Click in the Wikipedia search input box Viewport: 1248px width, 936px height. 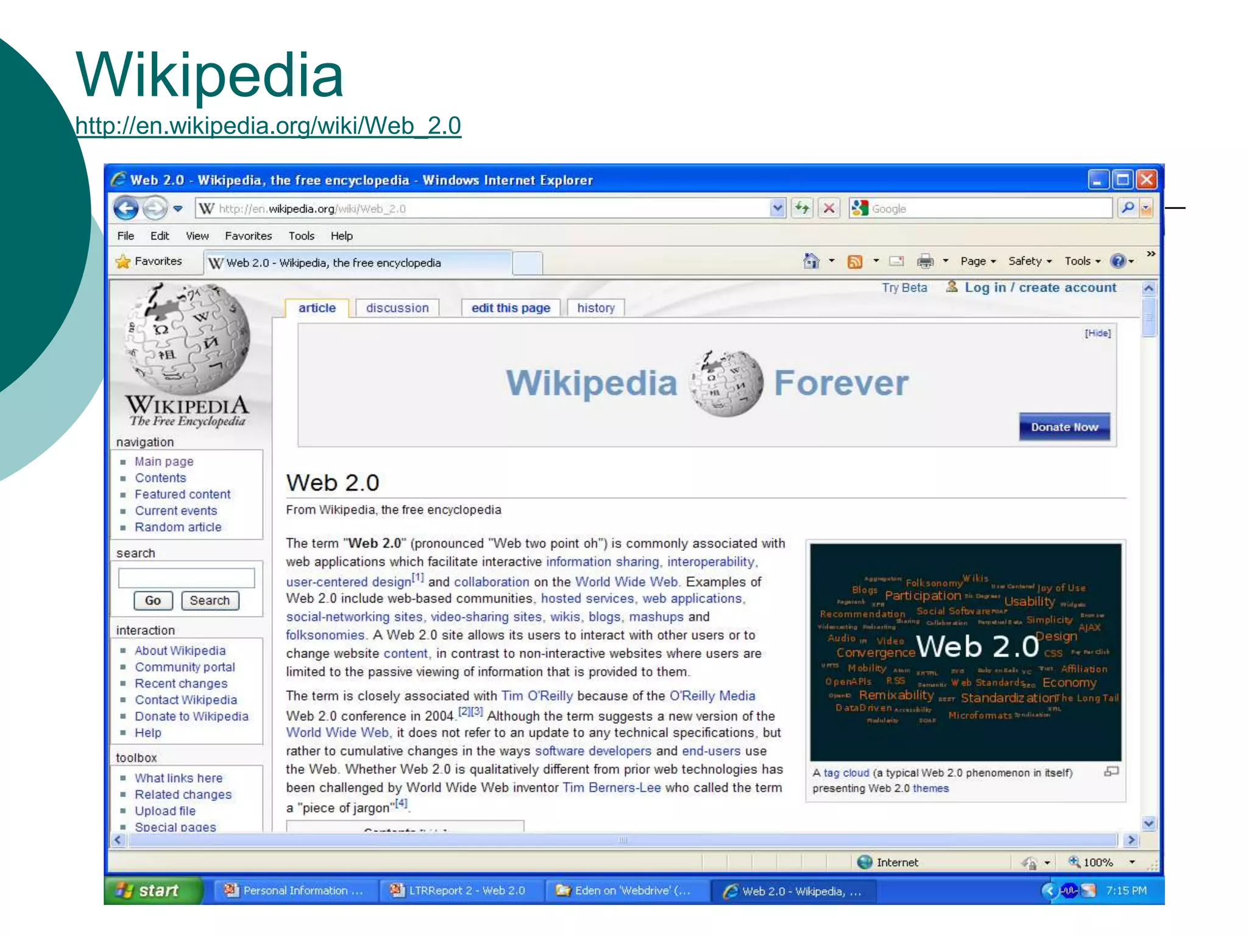186,578
